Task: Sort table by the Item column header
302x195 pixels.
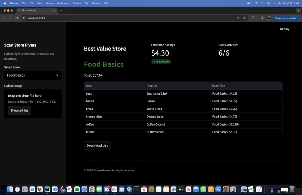Action: point(114,86)
